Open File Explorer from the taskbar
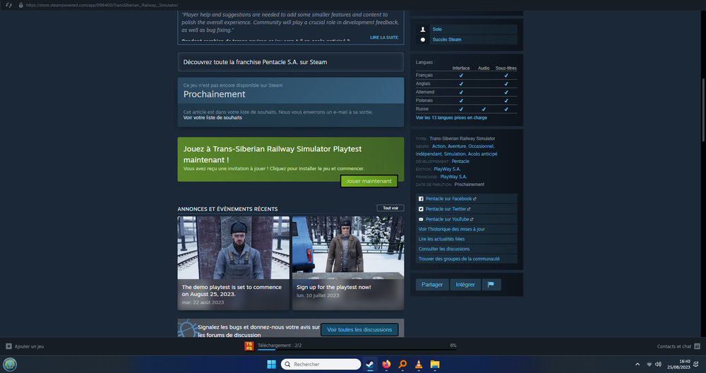706x373 pixels. [x=434, y=364]
